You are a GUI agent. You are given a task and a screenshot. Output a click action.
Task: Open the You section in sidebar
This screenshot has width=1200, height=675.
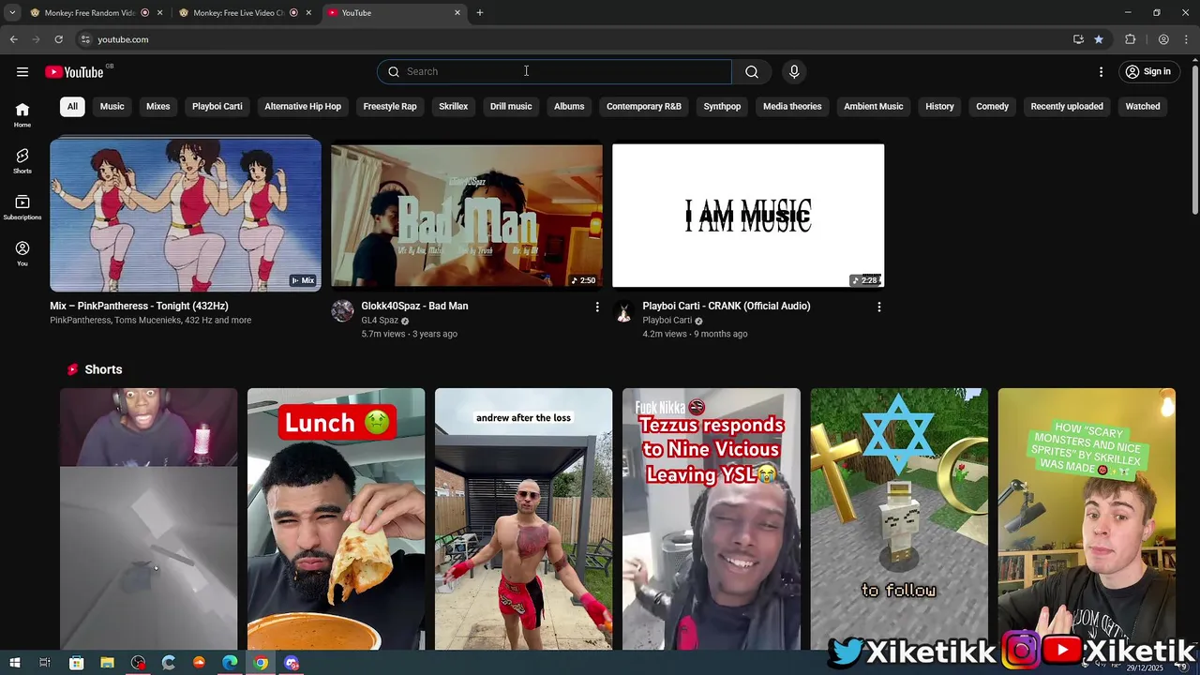[x=22, y=253]
